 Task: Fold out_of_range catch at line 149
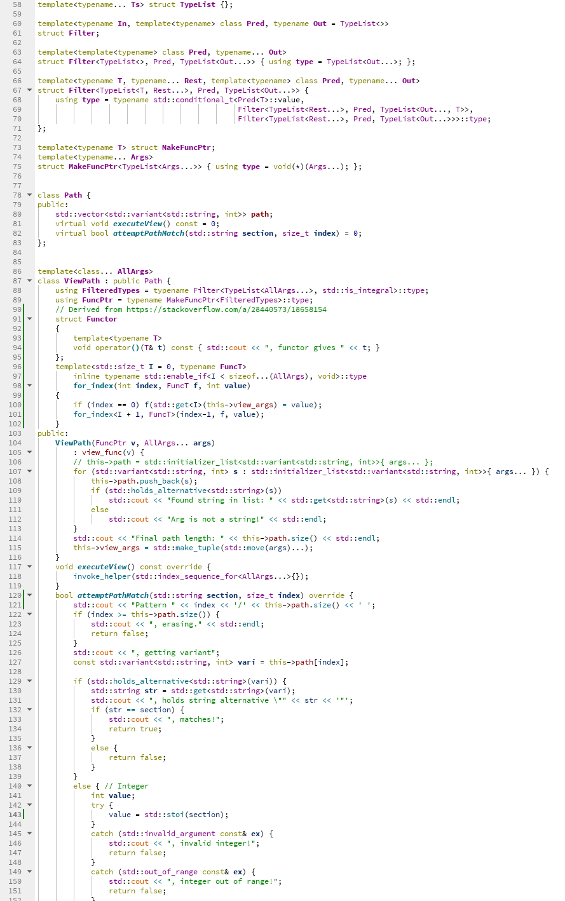click(x=29, y=872)
